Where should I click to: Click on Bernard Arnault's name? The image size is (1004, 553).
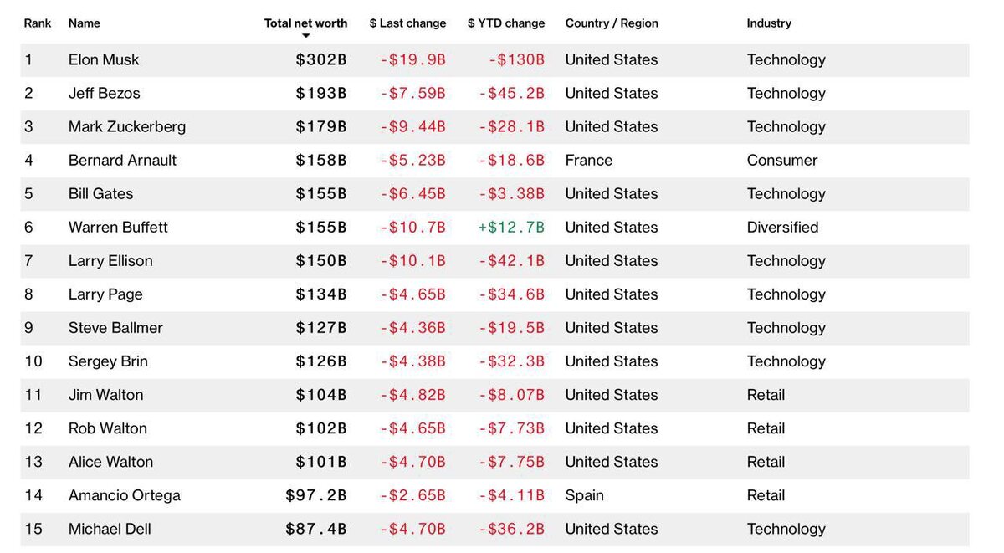point(122,161)
